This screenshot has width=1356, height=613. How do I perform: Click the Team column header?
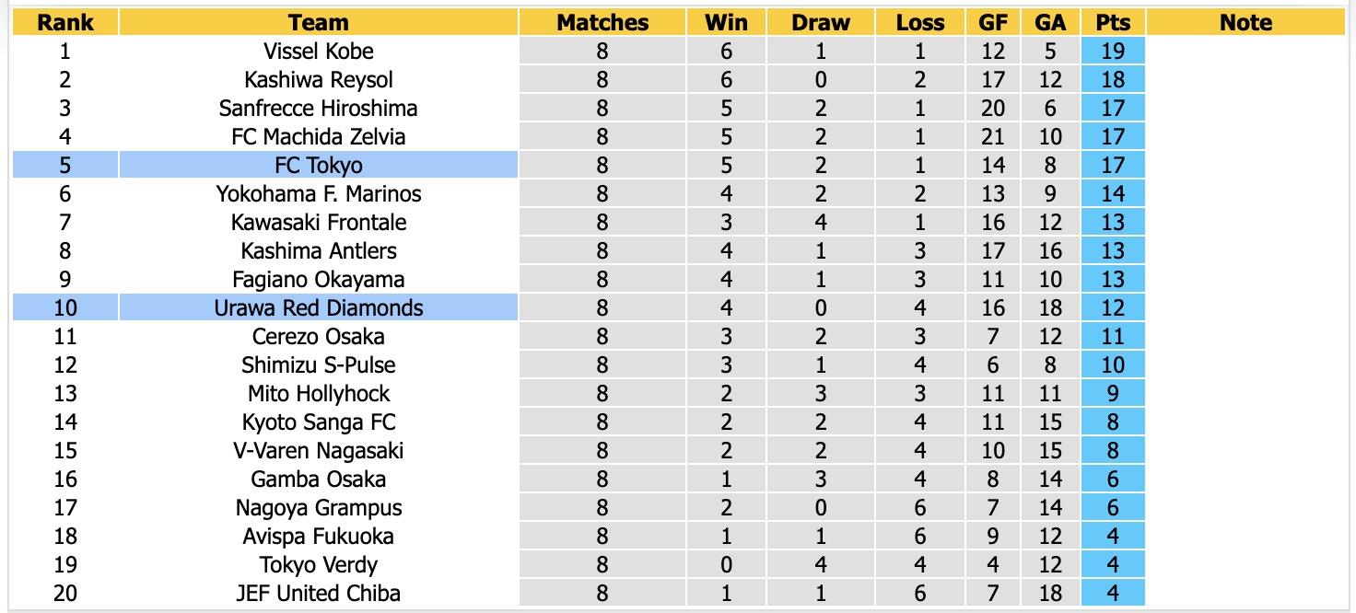(x=319, y=23)
